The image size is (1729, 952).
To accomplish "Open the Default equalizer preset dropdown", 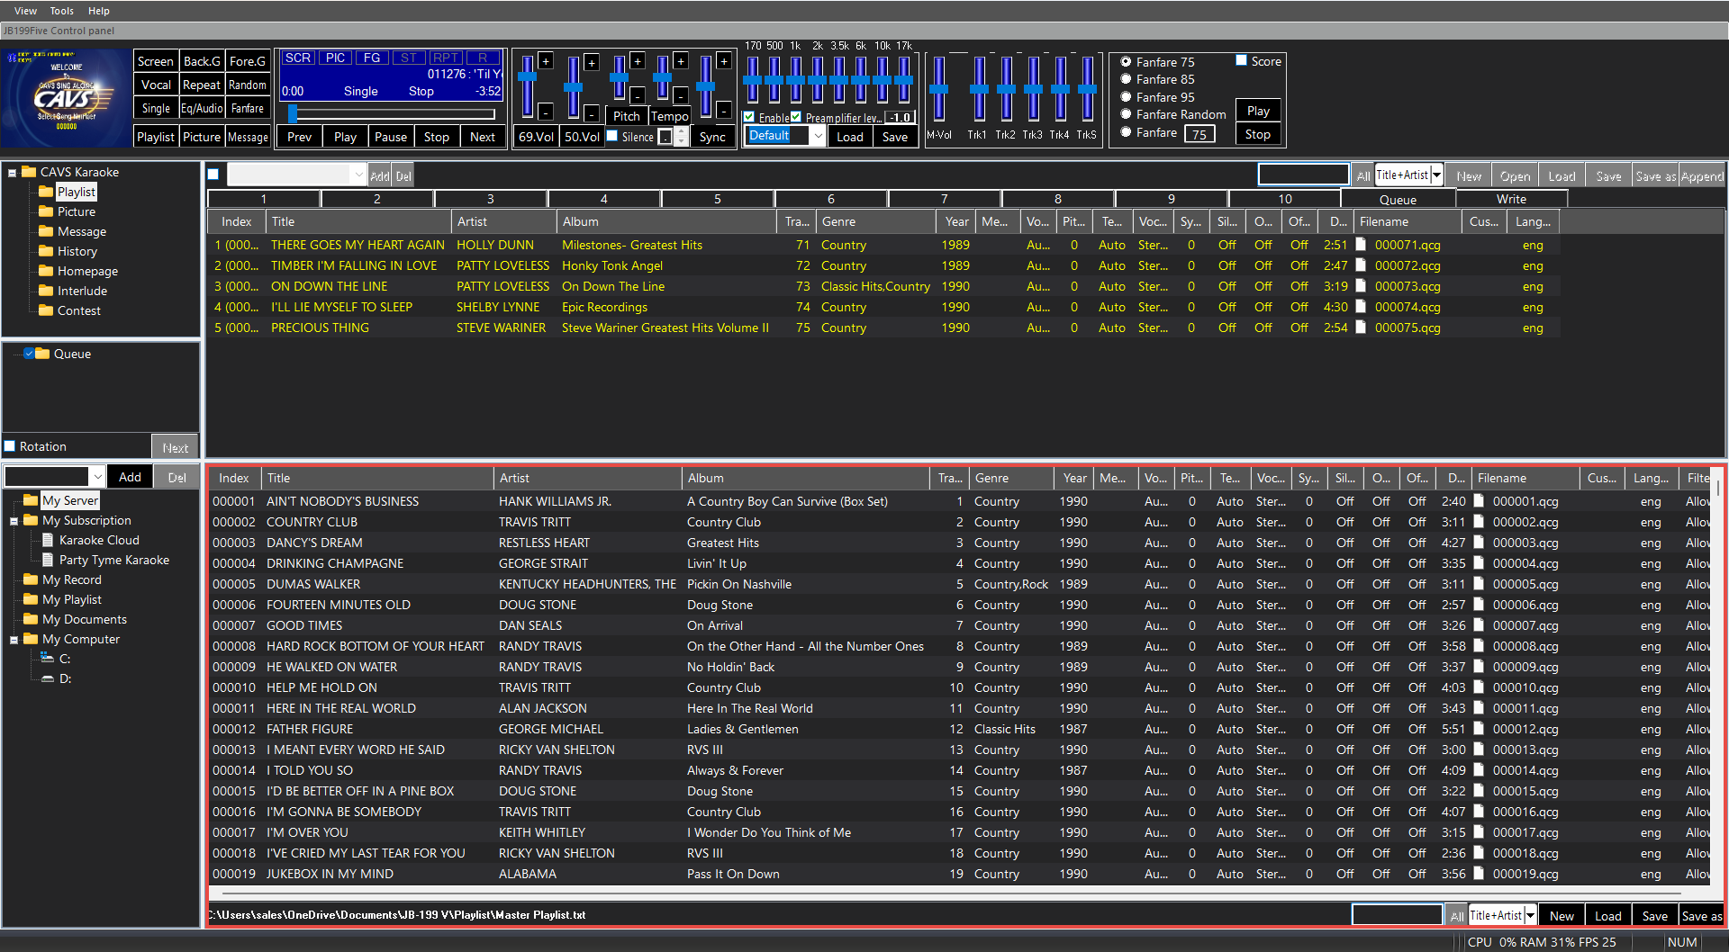I will [817, 136].
